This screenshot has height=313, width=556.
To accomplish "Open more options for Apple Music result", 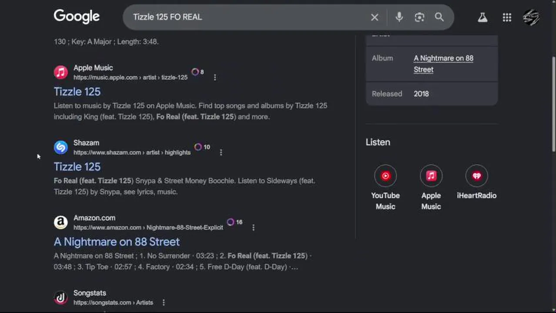I will 215,77.
